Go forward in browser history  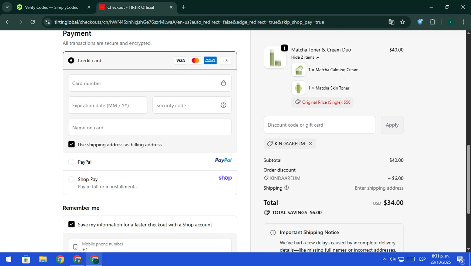click(20, 22)
